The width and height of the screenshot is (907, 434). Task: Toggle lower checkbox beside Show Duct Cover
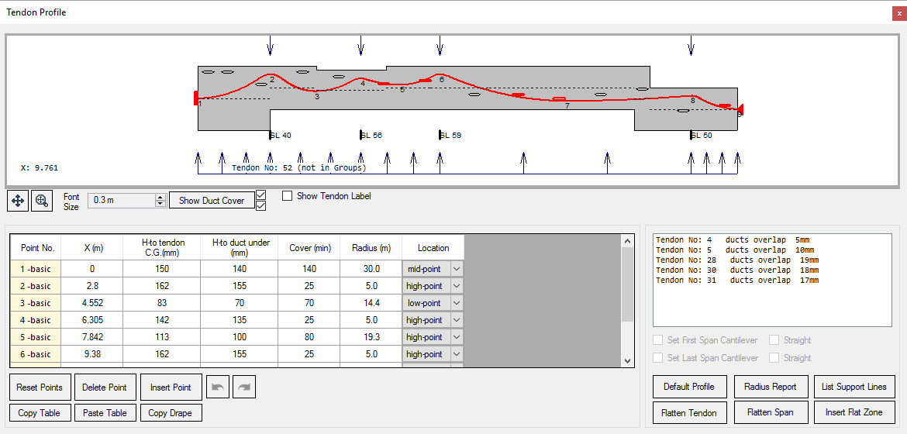coord(261,205)
